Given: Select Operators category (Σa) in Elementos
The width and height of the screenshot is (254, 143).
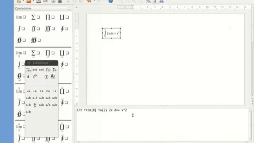Looking at the screenshot, I should point(55,70).
